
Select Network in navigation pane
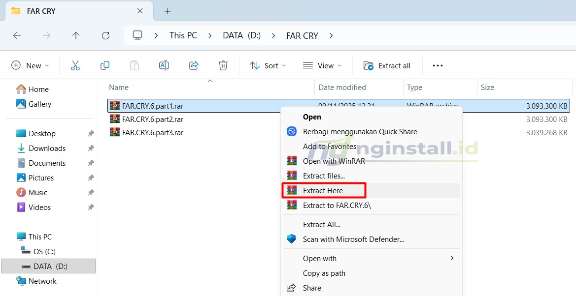[x=36, y=281]
